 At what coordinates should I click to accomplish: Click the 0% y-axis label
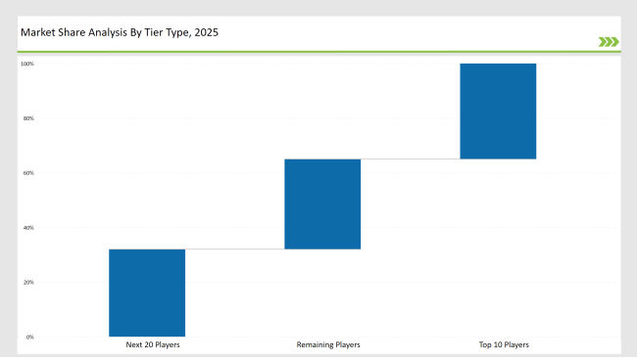pos(30,337)
